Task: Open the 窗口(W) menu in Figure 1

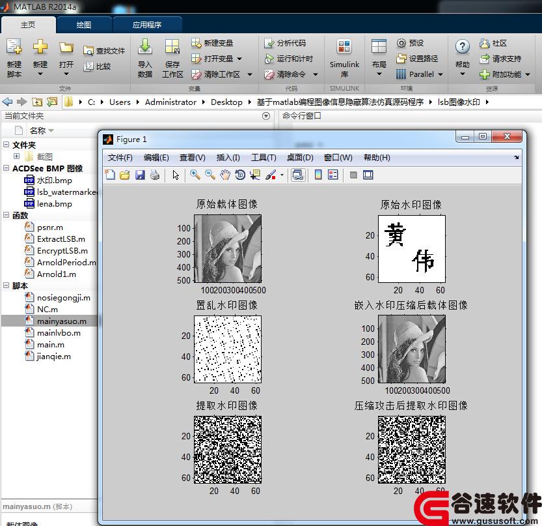Action: [x=338, y=158]
